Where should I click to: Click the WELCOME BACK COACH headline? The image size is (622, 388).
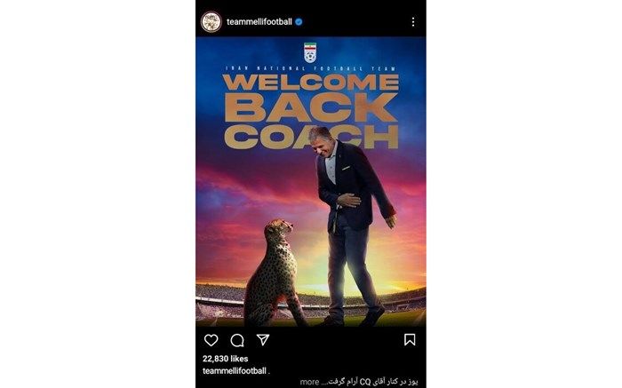click(311, 111)
